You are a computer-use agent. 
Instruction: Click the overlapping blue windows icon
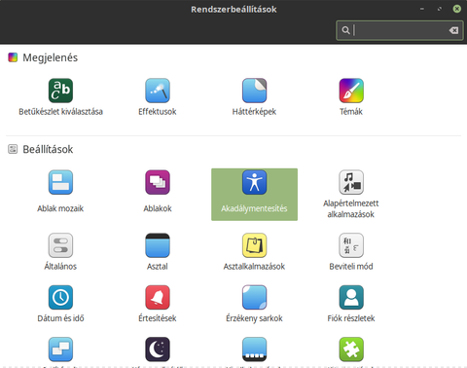point(60,350)
